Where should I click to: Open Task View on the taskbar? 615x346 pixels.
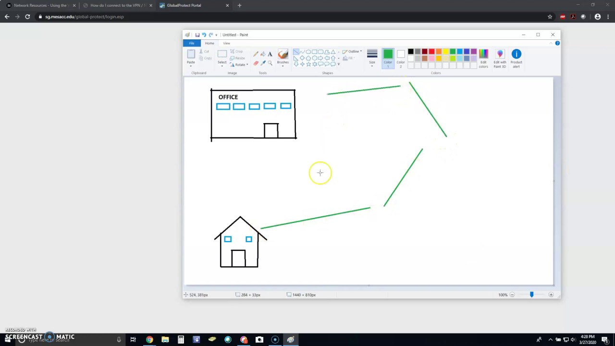click(x=133, y=340)
